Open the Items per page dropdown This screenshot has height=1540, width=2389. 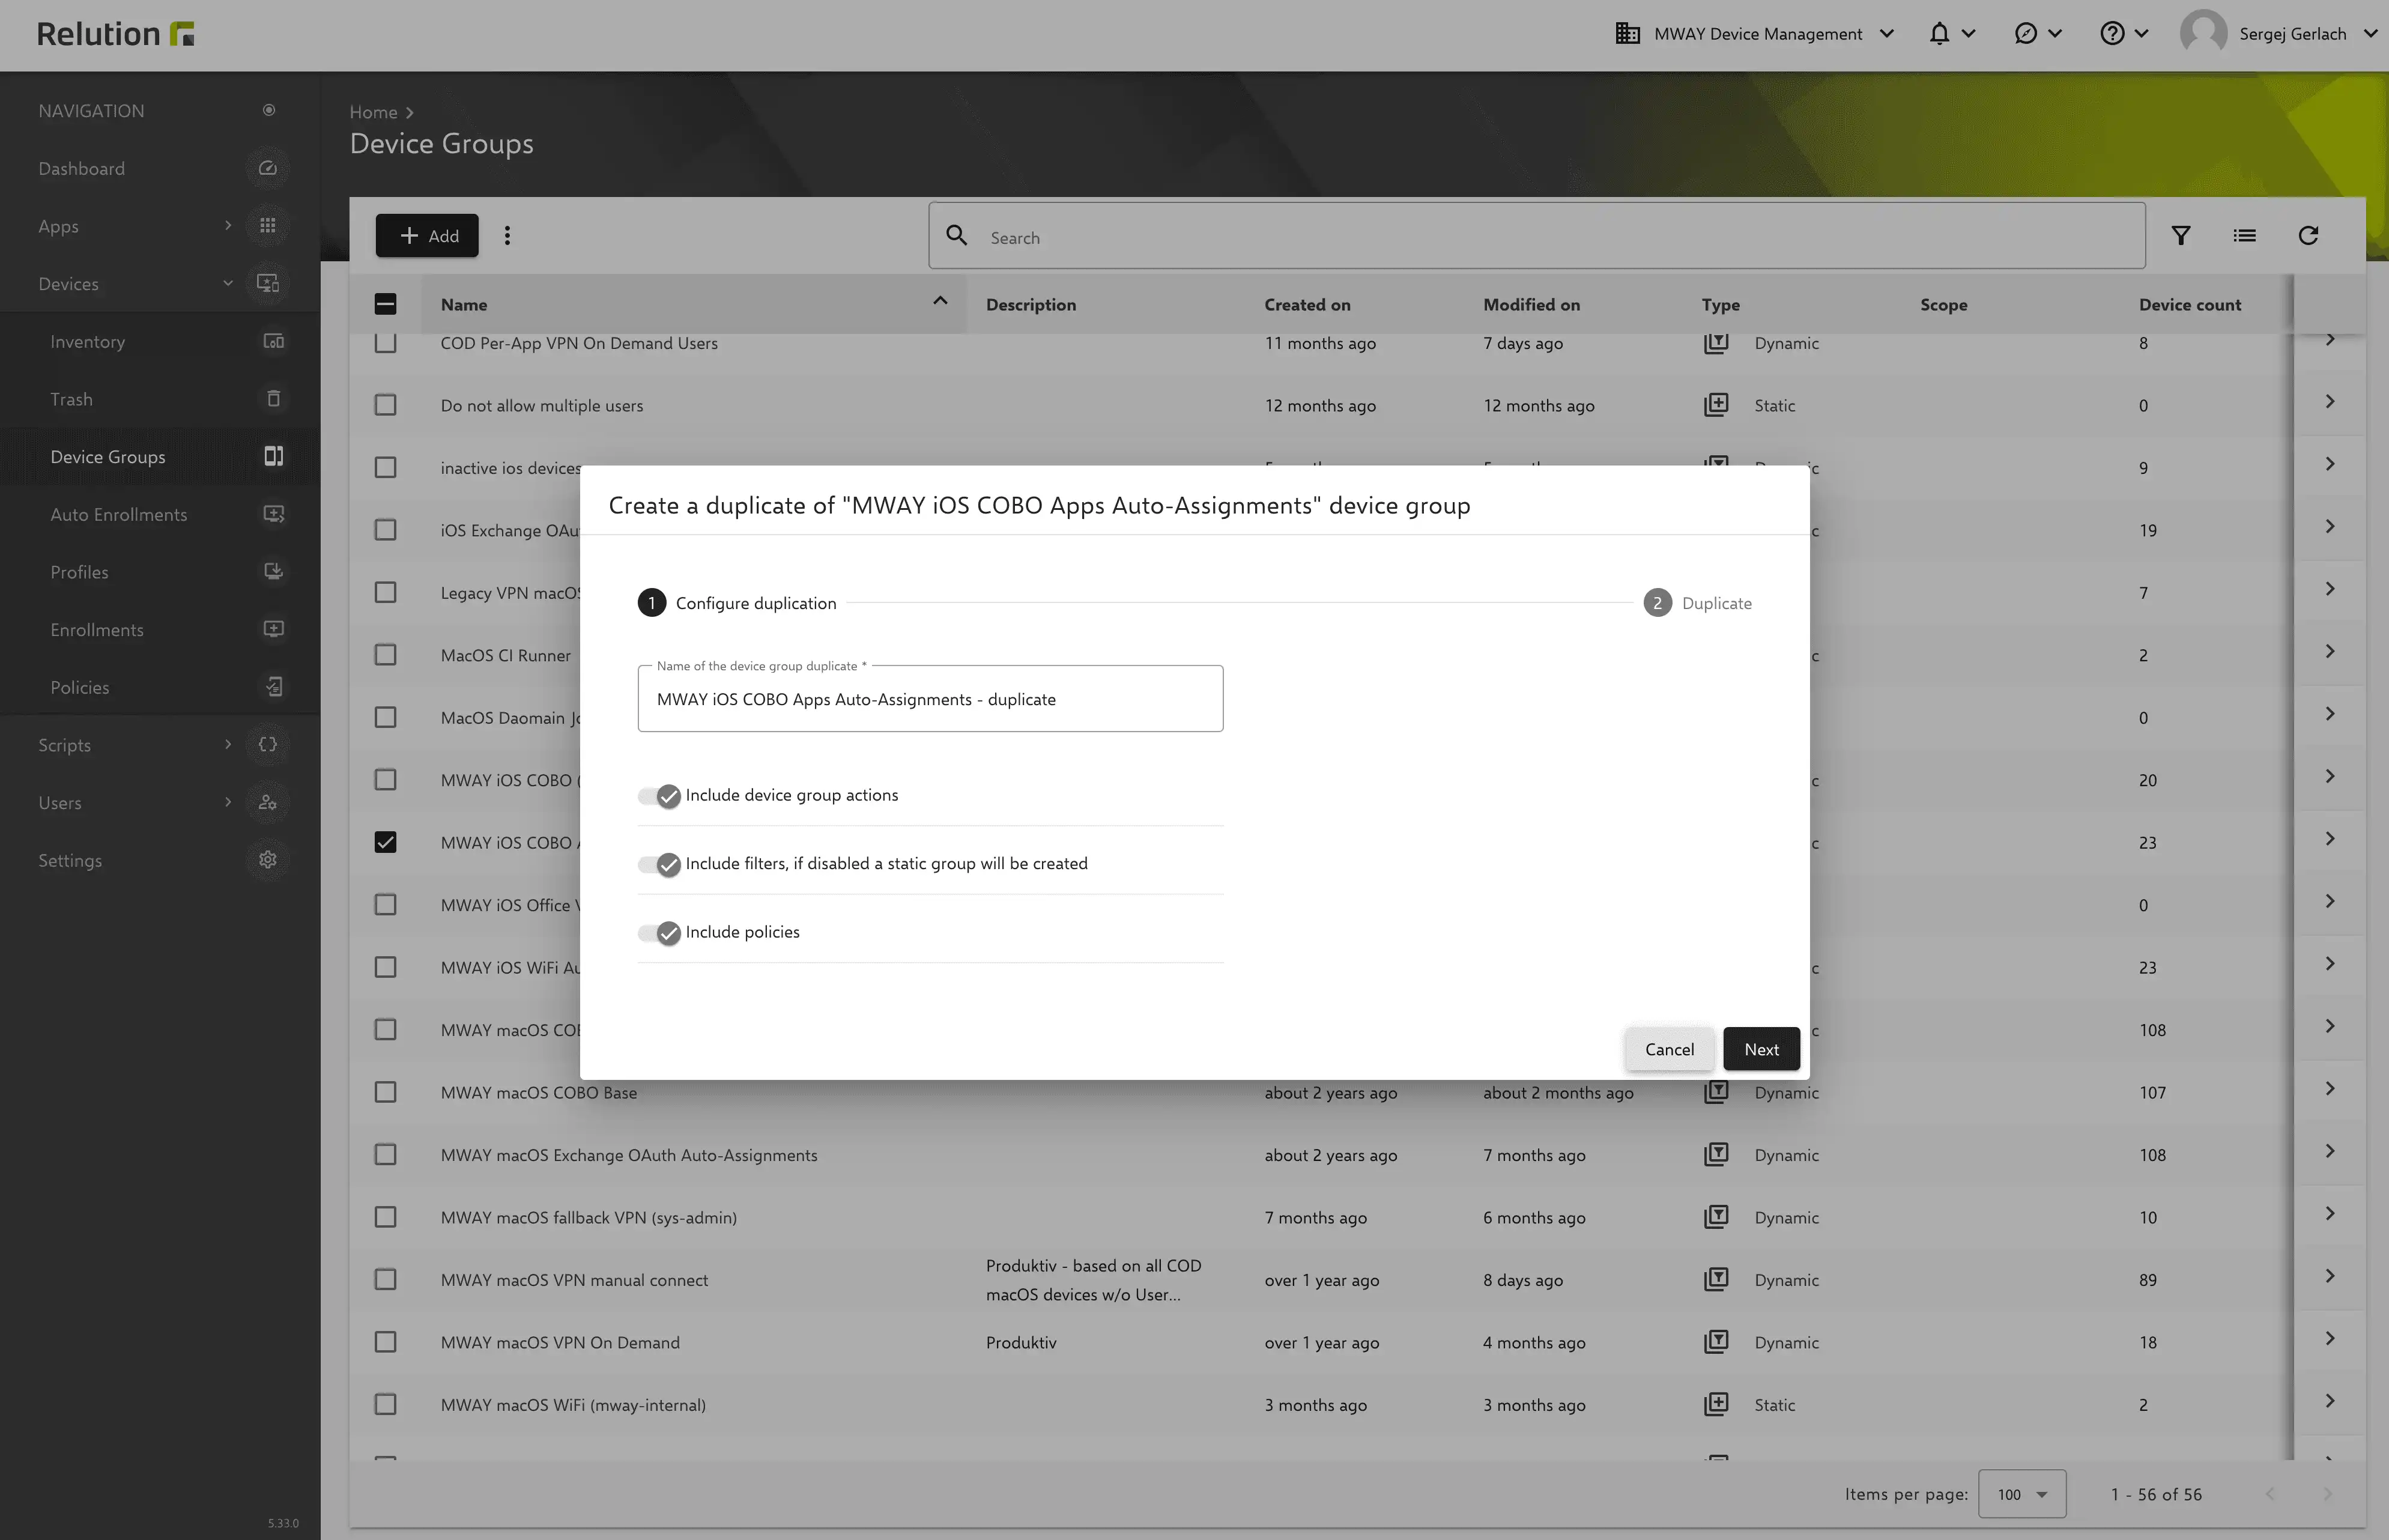tap(2021, 1494)
